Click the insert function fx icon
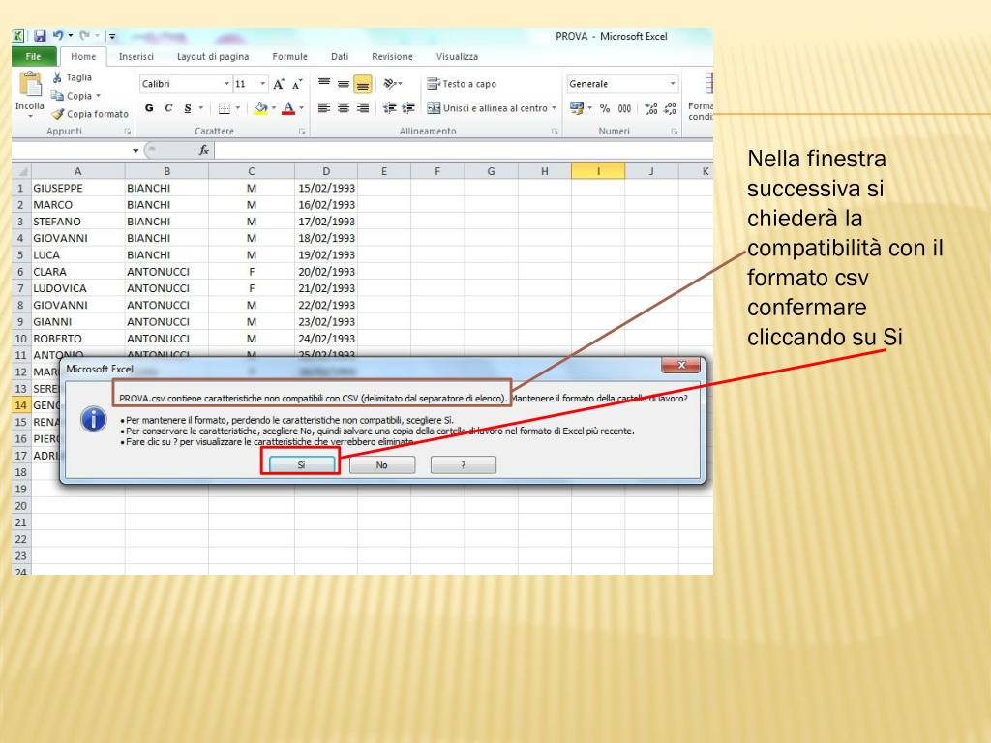Viewport: 991px width, 743px height. coord(203,150)
